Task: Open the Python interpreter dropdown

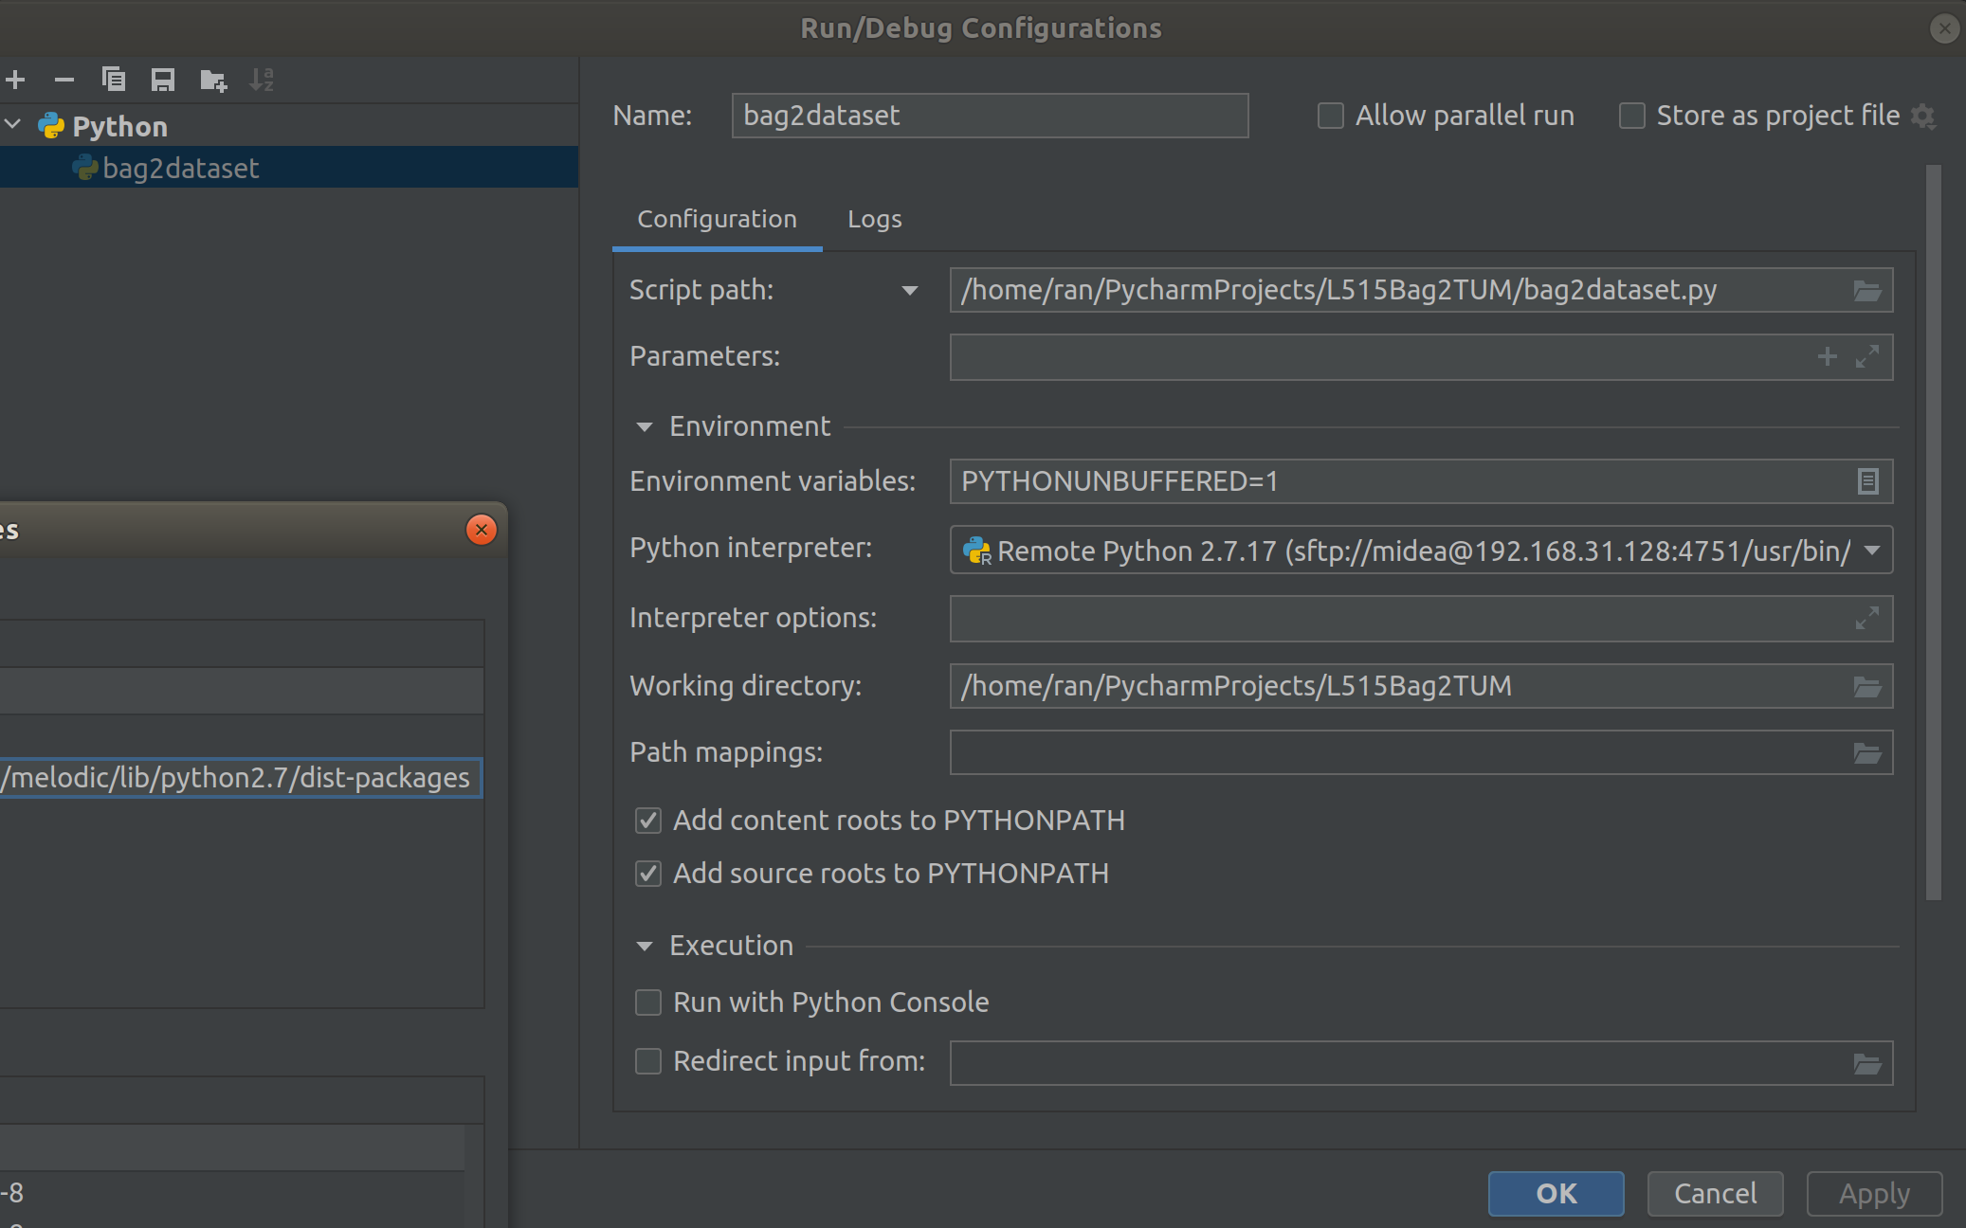Action: click(x=1872, y=551)
